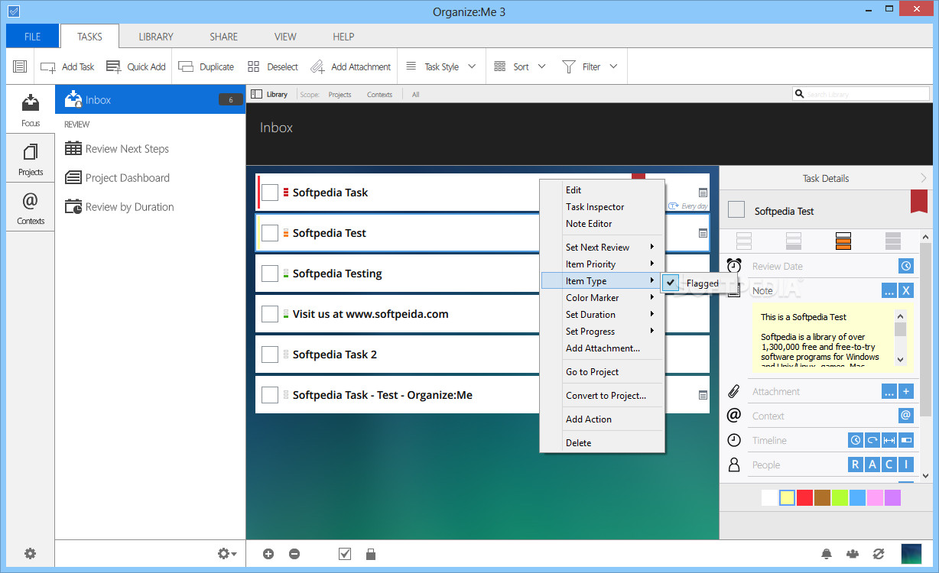Click the duration arrows button in Timeline row
The width and height of the screenshot is (939, 573).
click(889, 440)
